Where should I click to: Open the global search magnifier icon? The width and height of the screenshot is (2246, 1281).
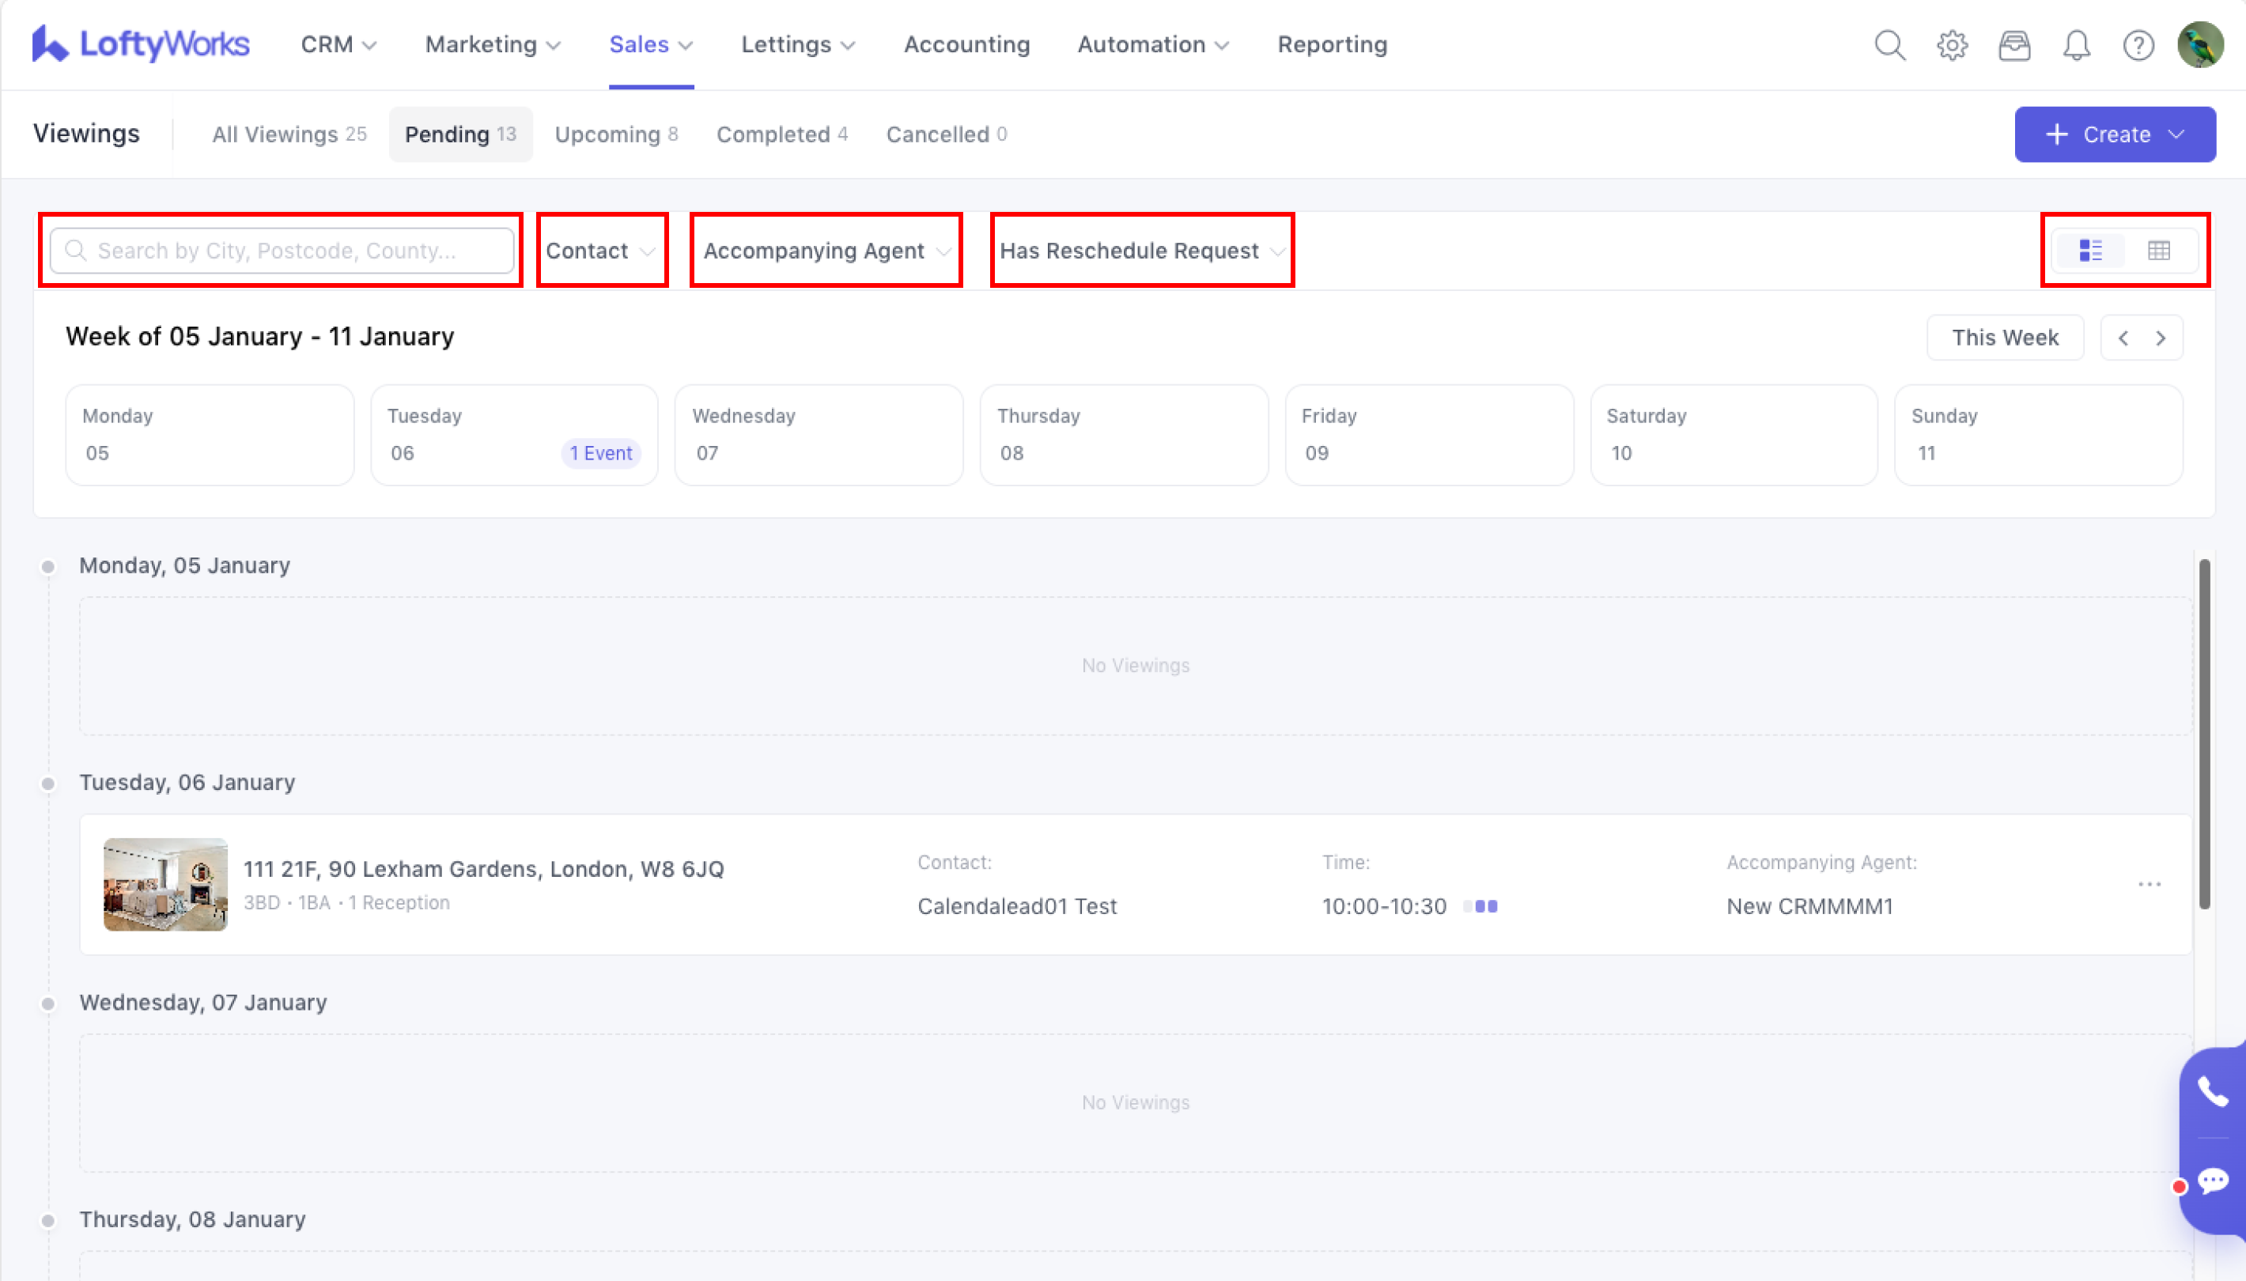[x=1889, y=45]
